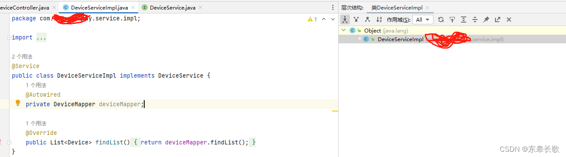Expand all hierarchy nodes
The width and height of the screenshot is (566, 157).
[x=464, y=20]
